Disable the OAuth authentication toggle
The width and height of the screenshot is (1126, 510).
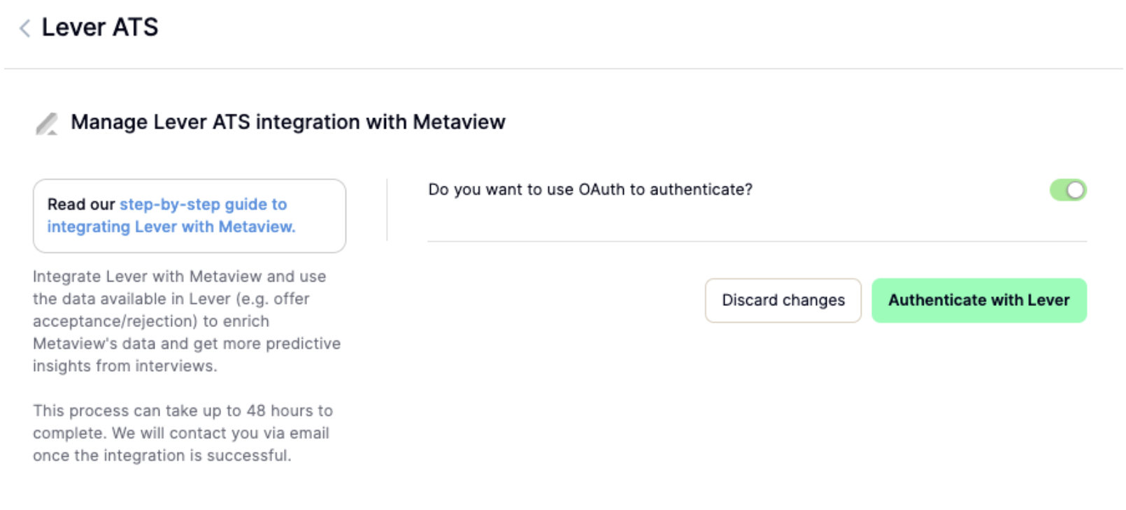coord(1069,189)
